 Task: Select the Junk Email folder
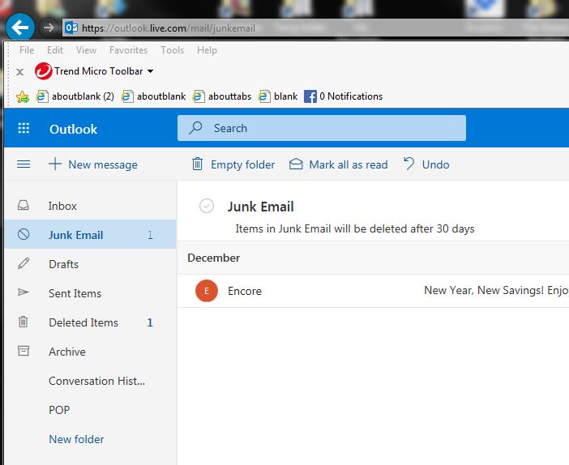90,235
